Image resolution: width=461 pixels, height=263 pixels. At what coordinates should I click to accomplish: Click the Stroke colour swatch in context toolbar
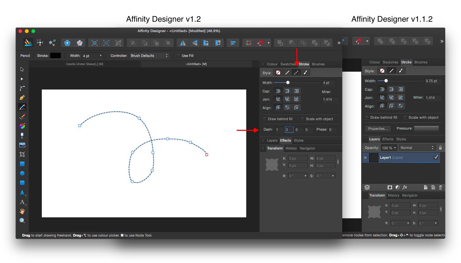[55, 56]
